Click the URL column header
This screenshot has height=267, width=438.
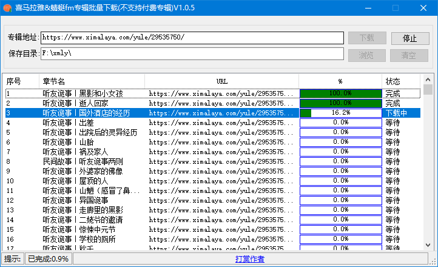click(x=222, y=81)
